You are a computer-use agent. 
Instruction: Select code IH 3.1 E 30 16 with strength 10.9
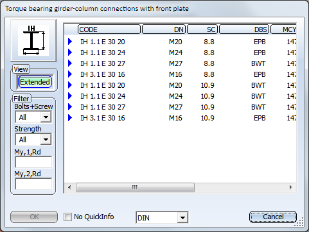[103, 118]
